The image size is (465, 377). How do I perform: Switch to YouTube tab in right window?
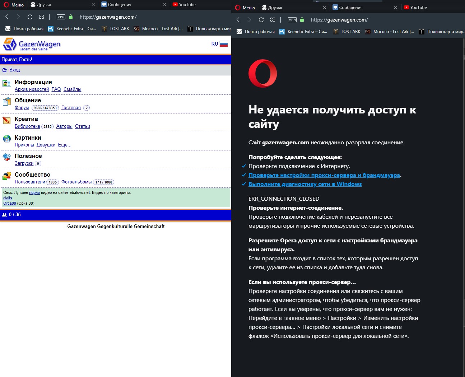pyautogui.click(x=416, y=8)
